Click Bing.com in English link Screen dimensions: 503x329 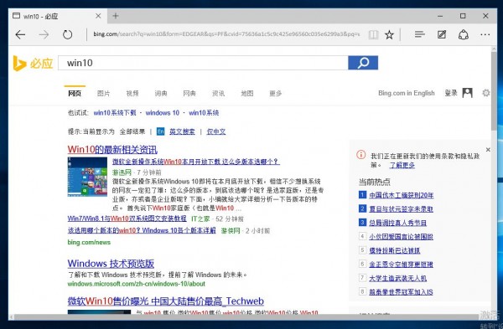[406, 93]
